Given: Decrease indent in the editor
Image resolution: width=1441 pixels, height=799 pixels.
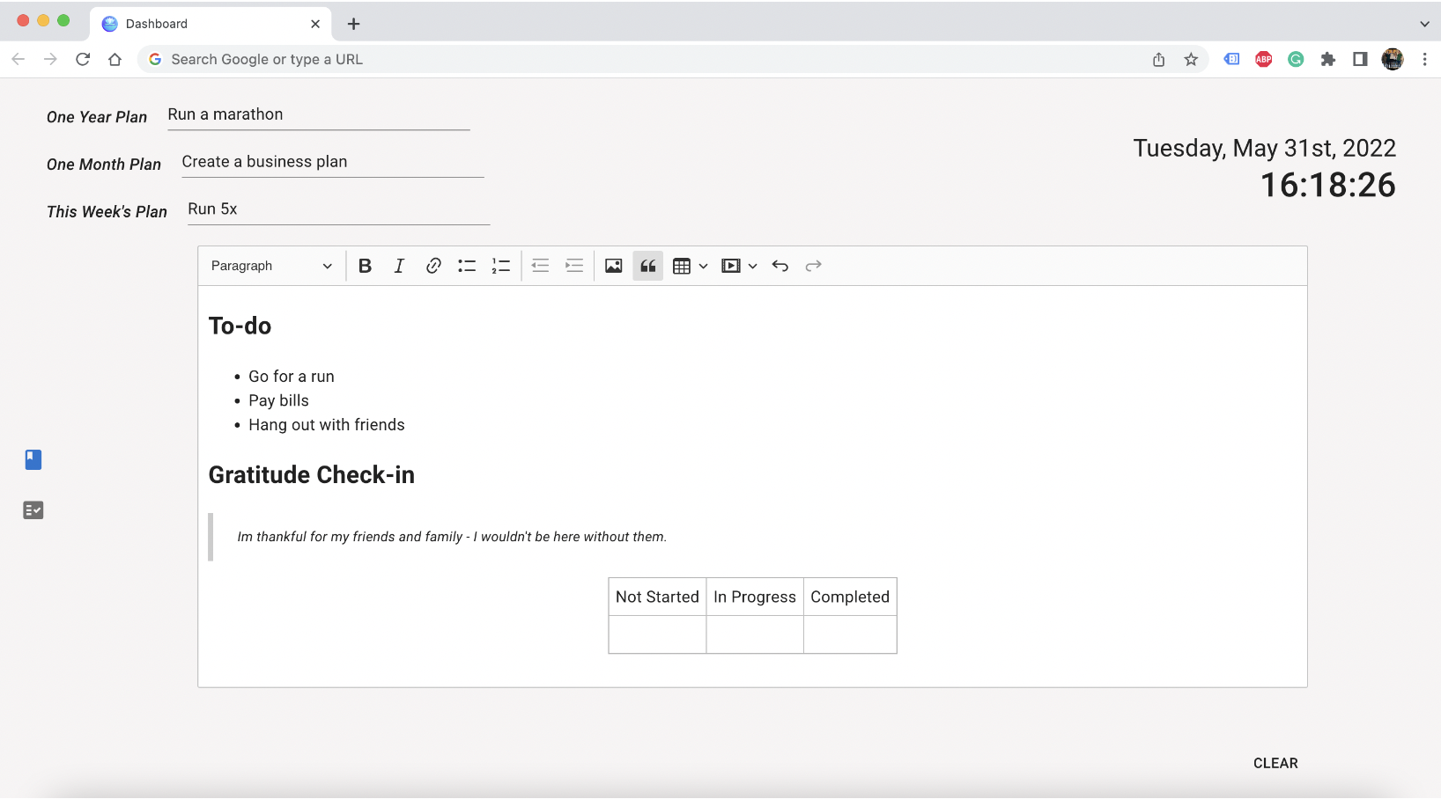Looking at the screenshot, I should [x=540, y=266].
